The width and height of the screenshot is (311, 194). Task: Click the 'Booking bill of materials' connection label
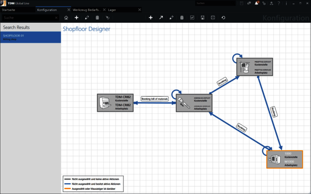tap(154, 99)
